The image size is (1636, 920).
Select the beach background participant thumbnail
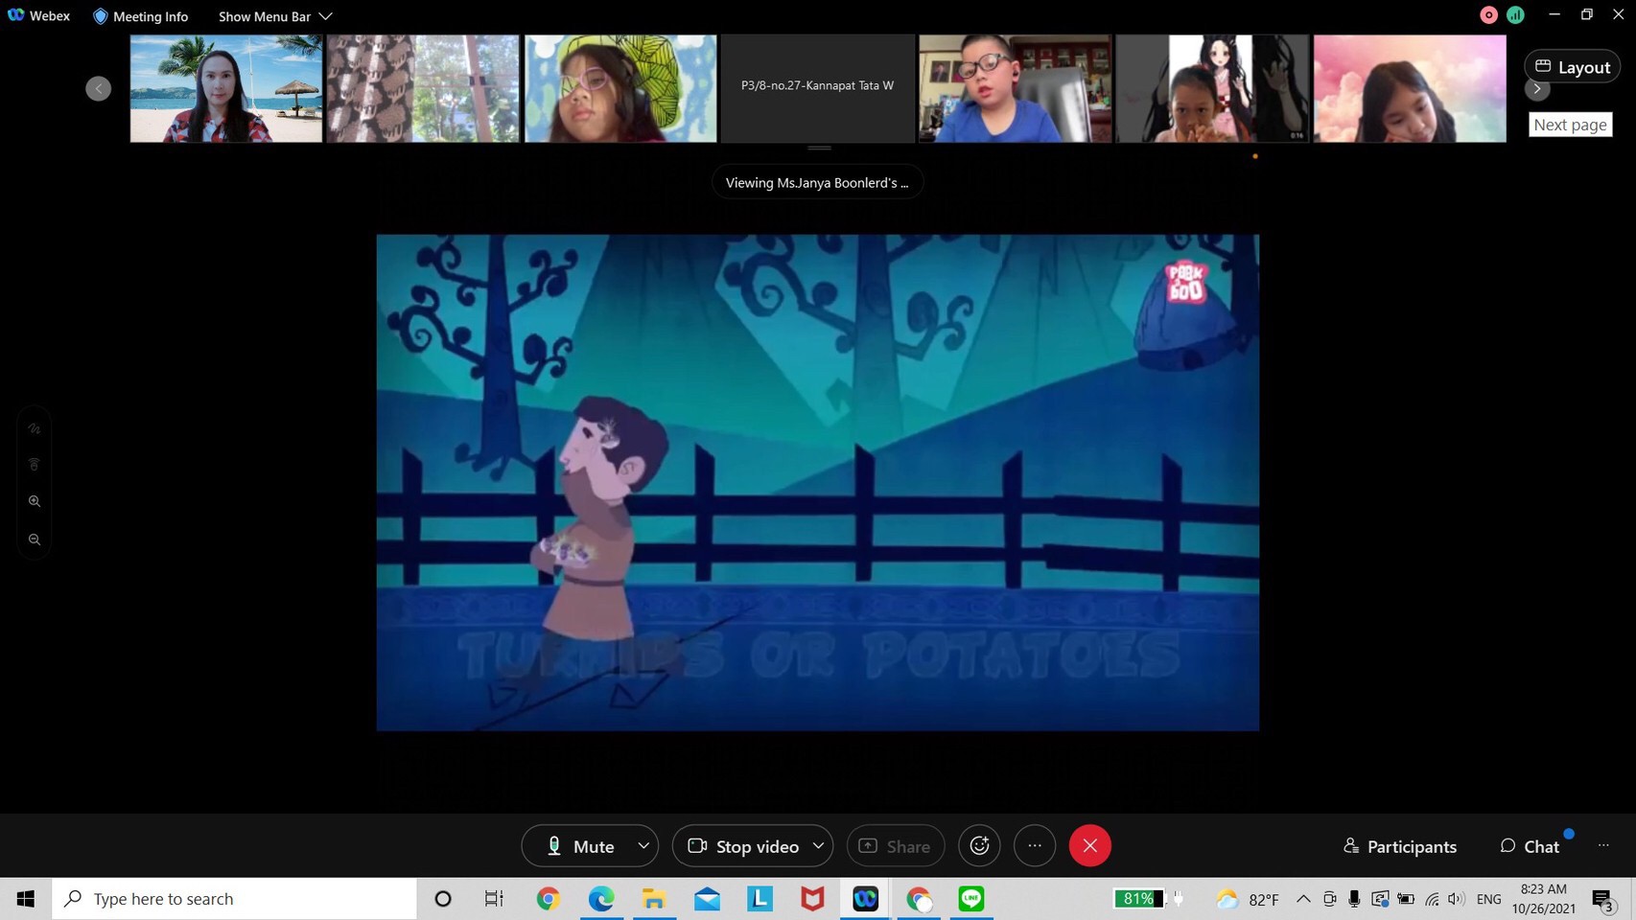[x=226, y=88]
